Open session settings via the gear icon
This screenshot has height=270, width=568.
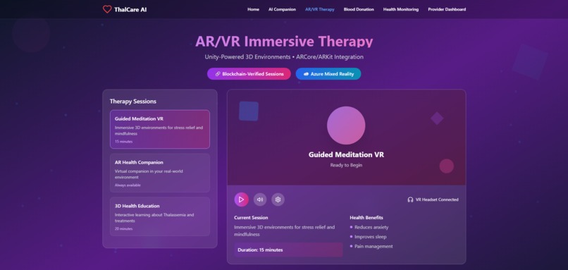(x=278, y=200)
